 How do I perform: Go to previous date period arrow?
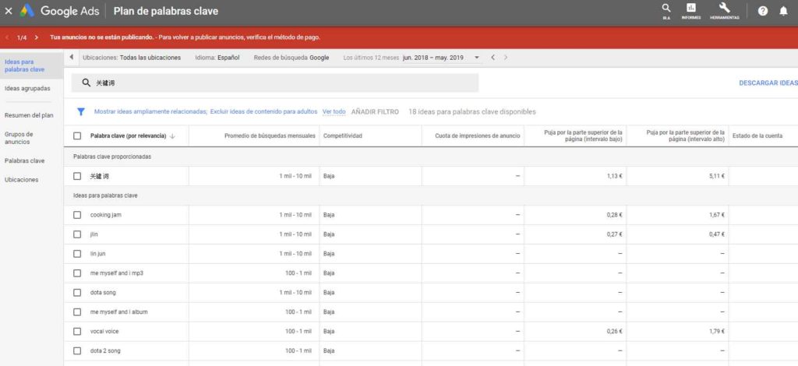click(493, 58)
